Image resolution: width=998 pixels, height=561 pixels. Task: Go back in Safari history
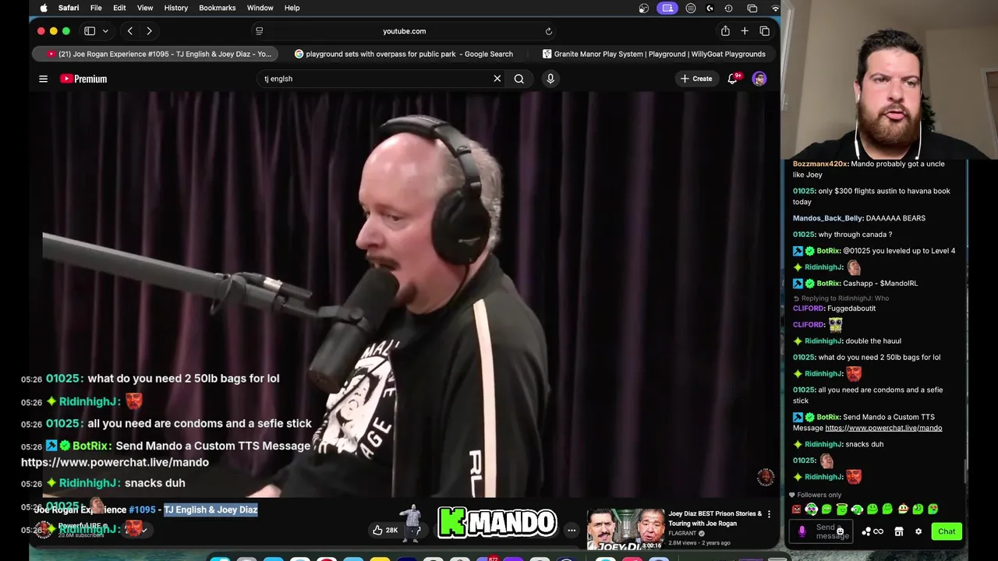pyautogui.click(x=129, y=31)
